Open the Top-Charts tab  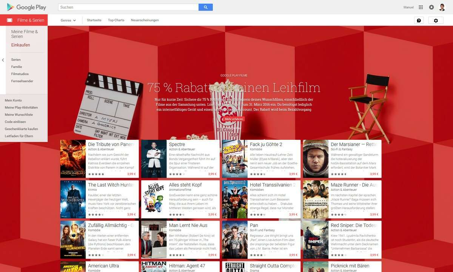coord(116,20)
